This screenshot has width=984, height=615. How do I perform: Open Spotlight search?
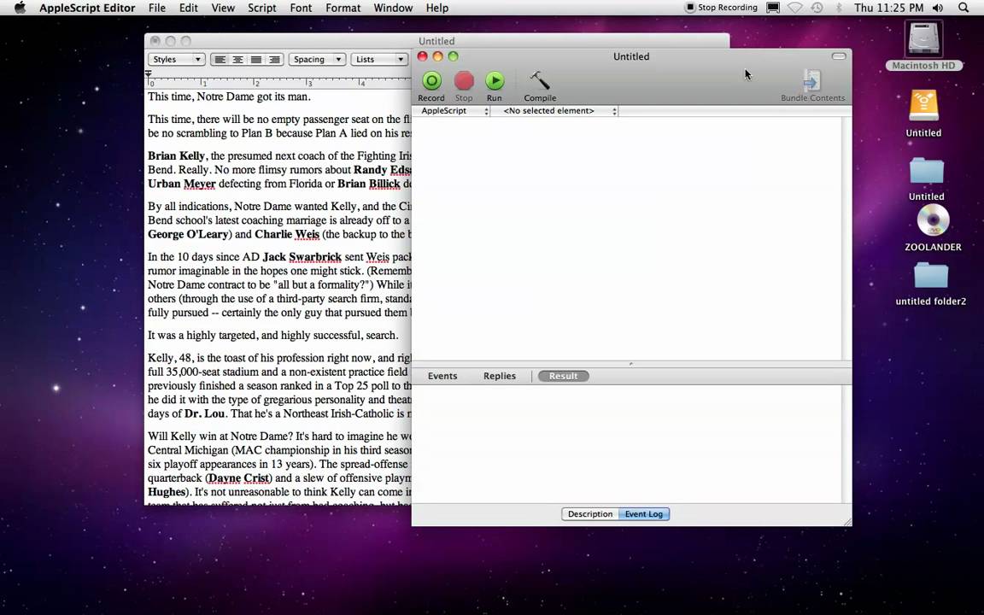pyautogui.click(x=963, y=8)
